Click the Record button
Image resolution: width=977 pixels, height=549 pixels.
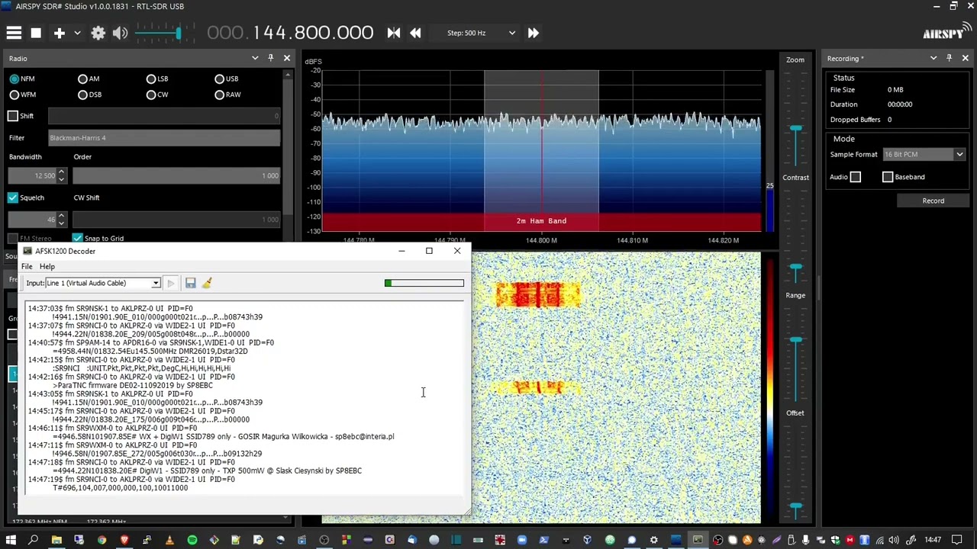tap(933, 201)
